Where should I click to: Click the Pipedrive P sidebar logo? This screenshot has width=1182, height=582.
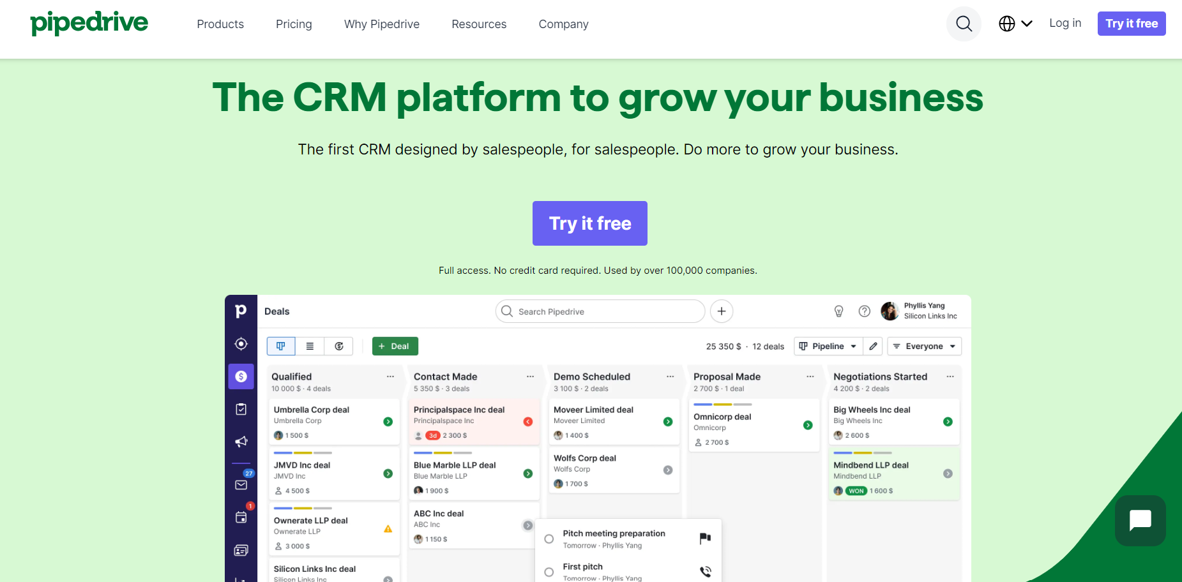tap(241, 311)
